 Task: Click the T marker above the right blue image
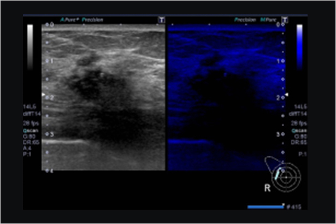pyautogui.click(x=284, y=20)
